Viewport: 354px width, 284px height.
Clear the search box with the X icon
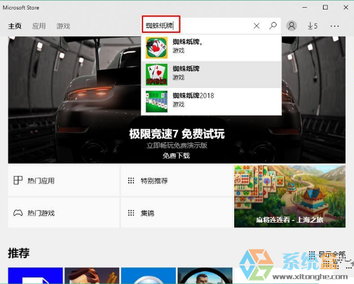pyautogui.click(x=256, y=26)
